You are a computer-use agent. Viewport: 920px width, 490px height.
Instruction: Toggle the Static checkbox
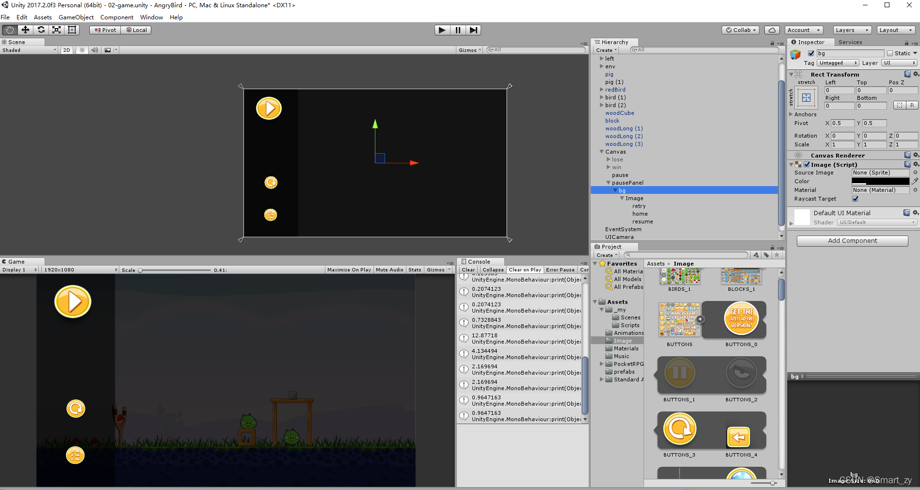pos(889,53)
